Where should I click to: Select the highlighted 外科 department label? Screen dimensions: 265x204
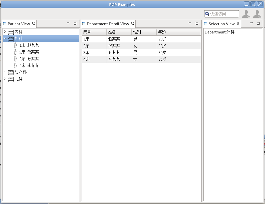(x=19, y=39)
